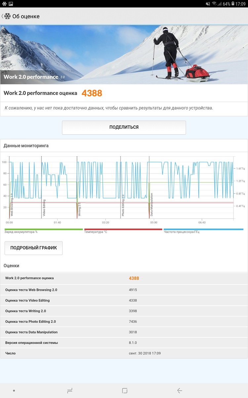Select the blue CPU frequency legend bar
The height and width of the screenshot is (398, 248).
point(204,229)
